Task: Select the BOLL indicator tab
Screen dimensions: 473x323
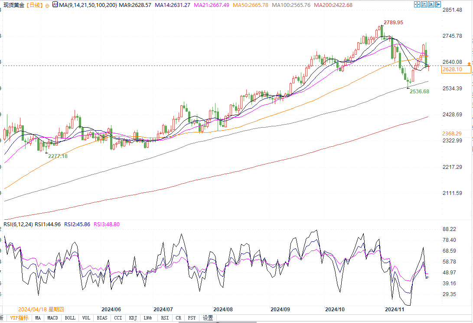Action: click(x=69, y=318)
